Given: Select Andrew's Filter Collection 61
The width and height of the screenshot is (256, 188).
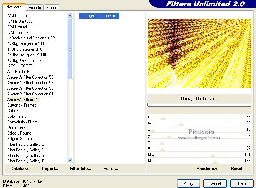Looking at the screenshot, I should pos(30,94).
